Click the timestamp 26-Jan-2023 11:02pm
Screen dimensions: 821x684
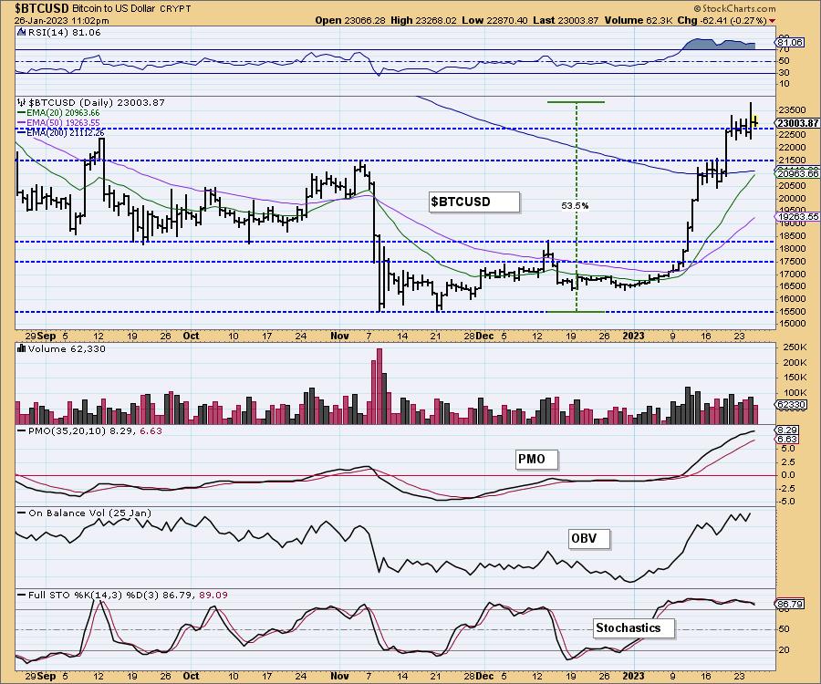(62, 21)
